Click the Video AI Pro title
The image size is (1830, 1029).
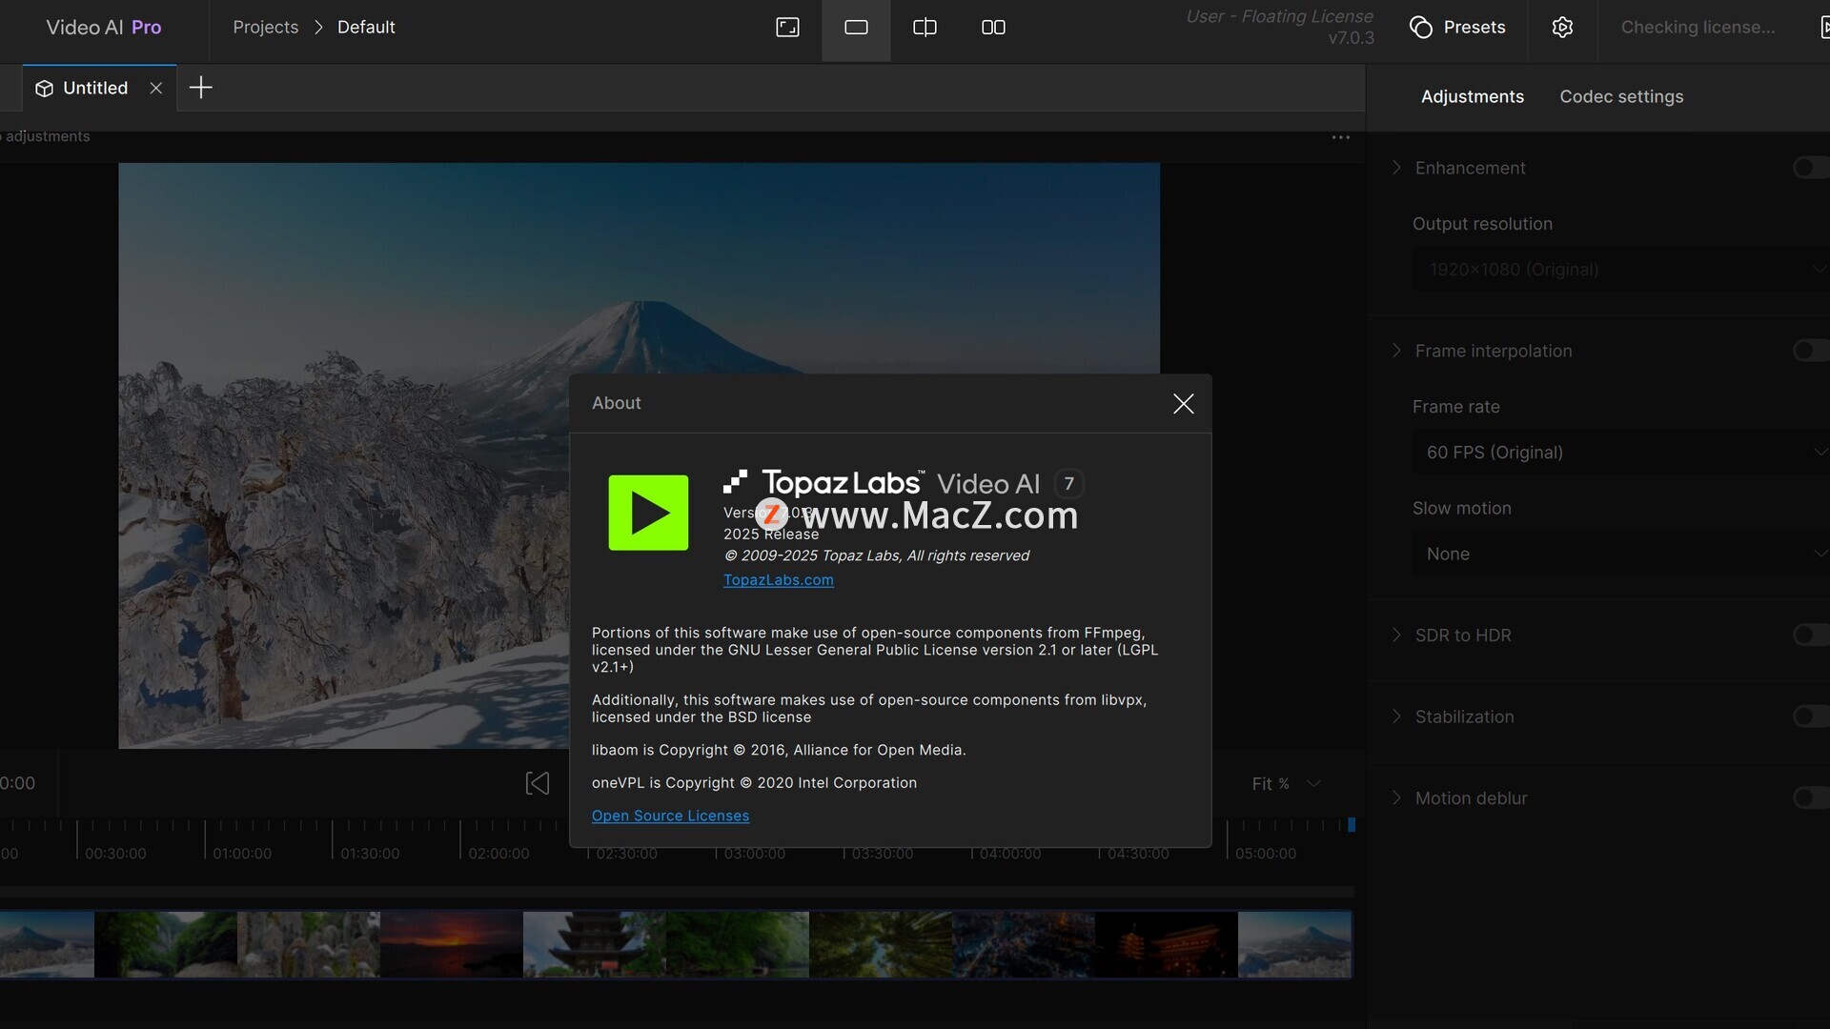(104, 28)
